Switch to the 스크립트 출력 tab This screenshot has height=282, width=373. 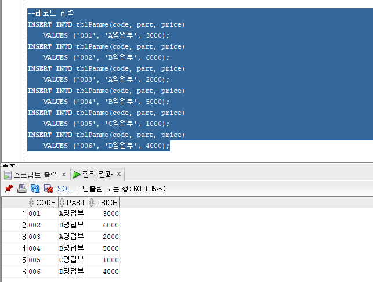(35, 175)
